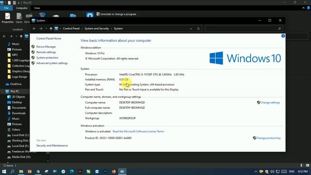
Task: Click down arrow of navigation pane scrollbar
Action: [48, 161]
